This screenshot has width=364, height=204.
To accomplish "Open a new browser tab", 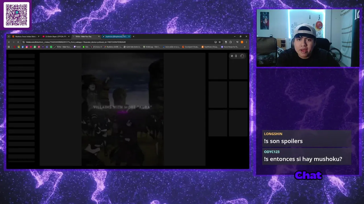I will [x=133, y=37].
